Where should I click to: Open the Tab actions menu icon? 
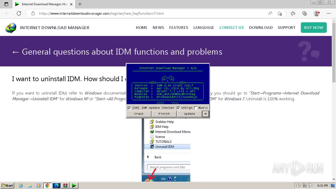pos(6,4)
